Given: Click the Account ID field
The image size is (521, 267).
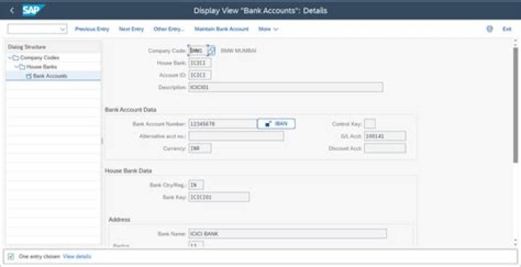Looking at the screenshot, I should [x=200, y=75].
